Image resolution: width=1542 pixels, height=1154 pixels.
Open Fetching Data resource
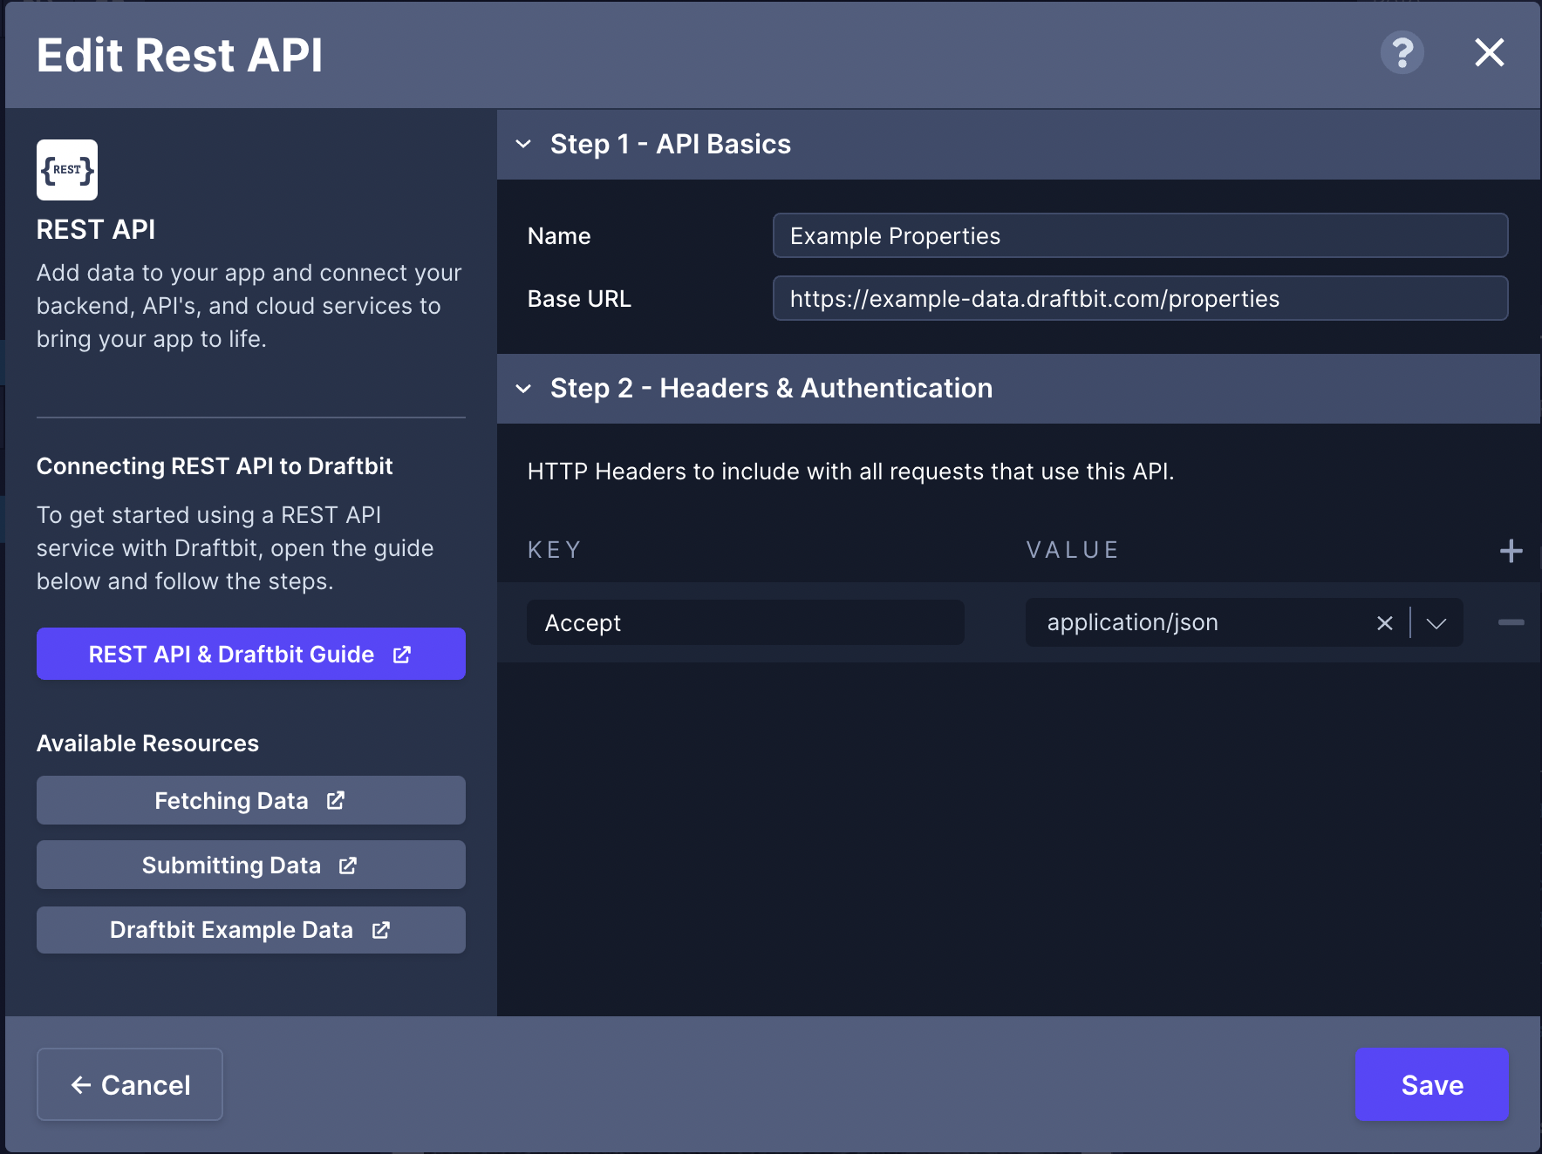[x=251, y=800]
